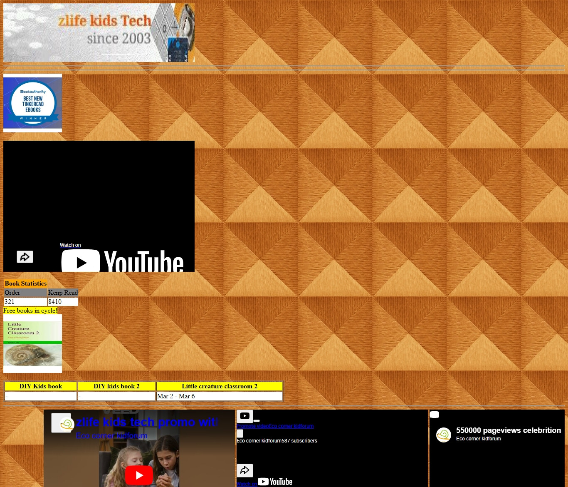Click share arrow icon in middle embed

click(x=245, y=470)
